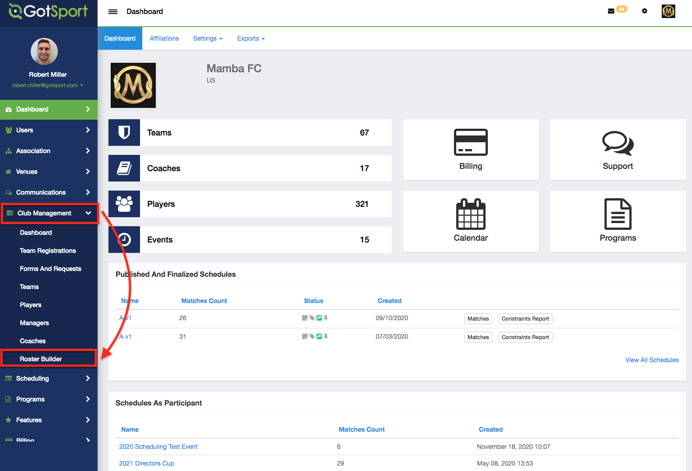Viewport: 692px width, 471px height.
Task: Open the gear settings icon
Action: [x=645, y=11]
